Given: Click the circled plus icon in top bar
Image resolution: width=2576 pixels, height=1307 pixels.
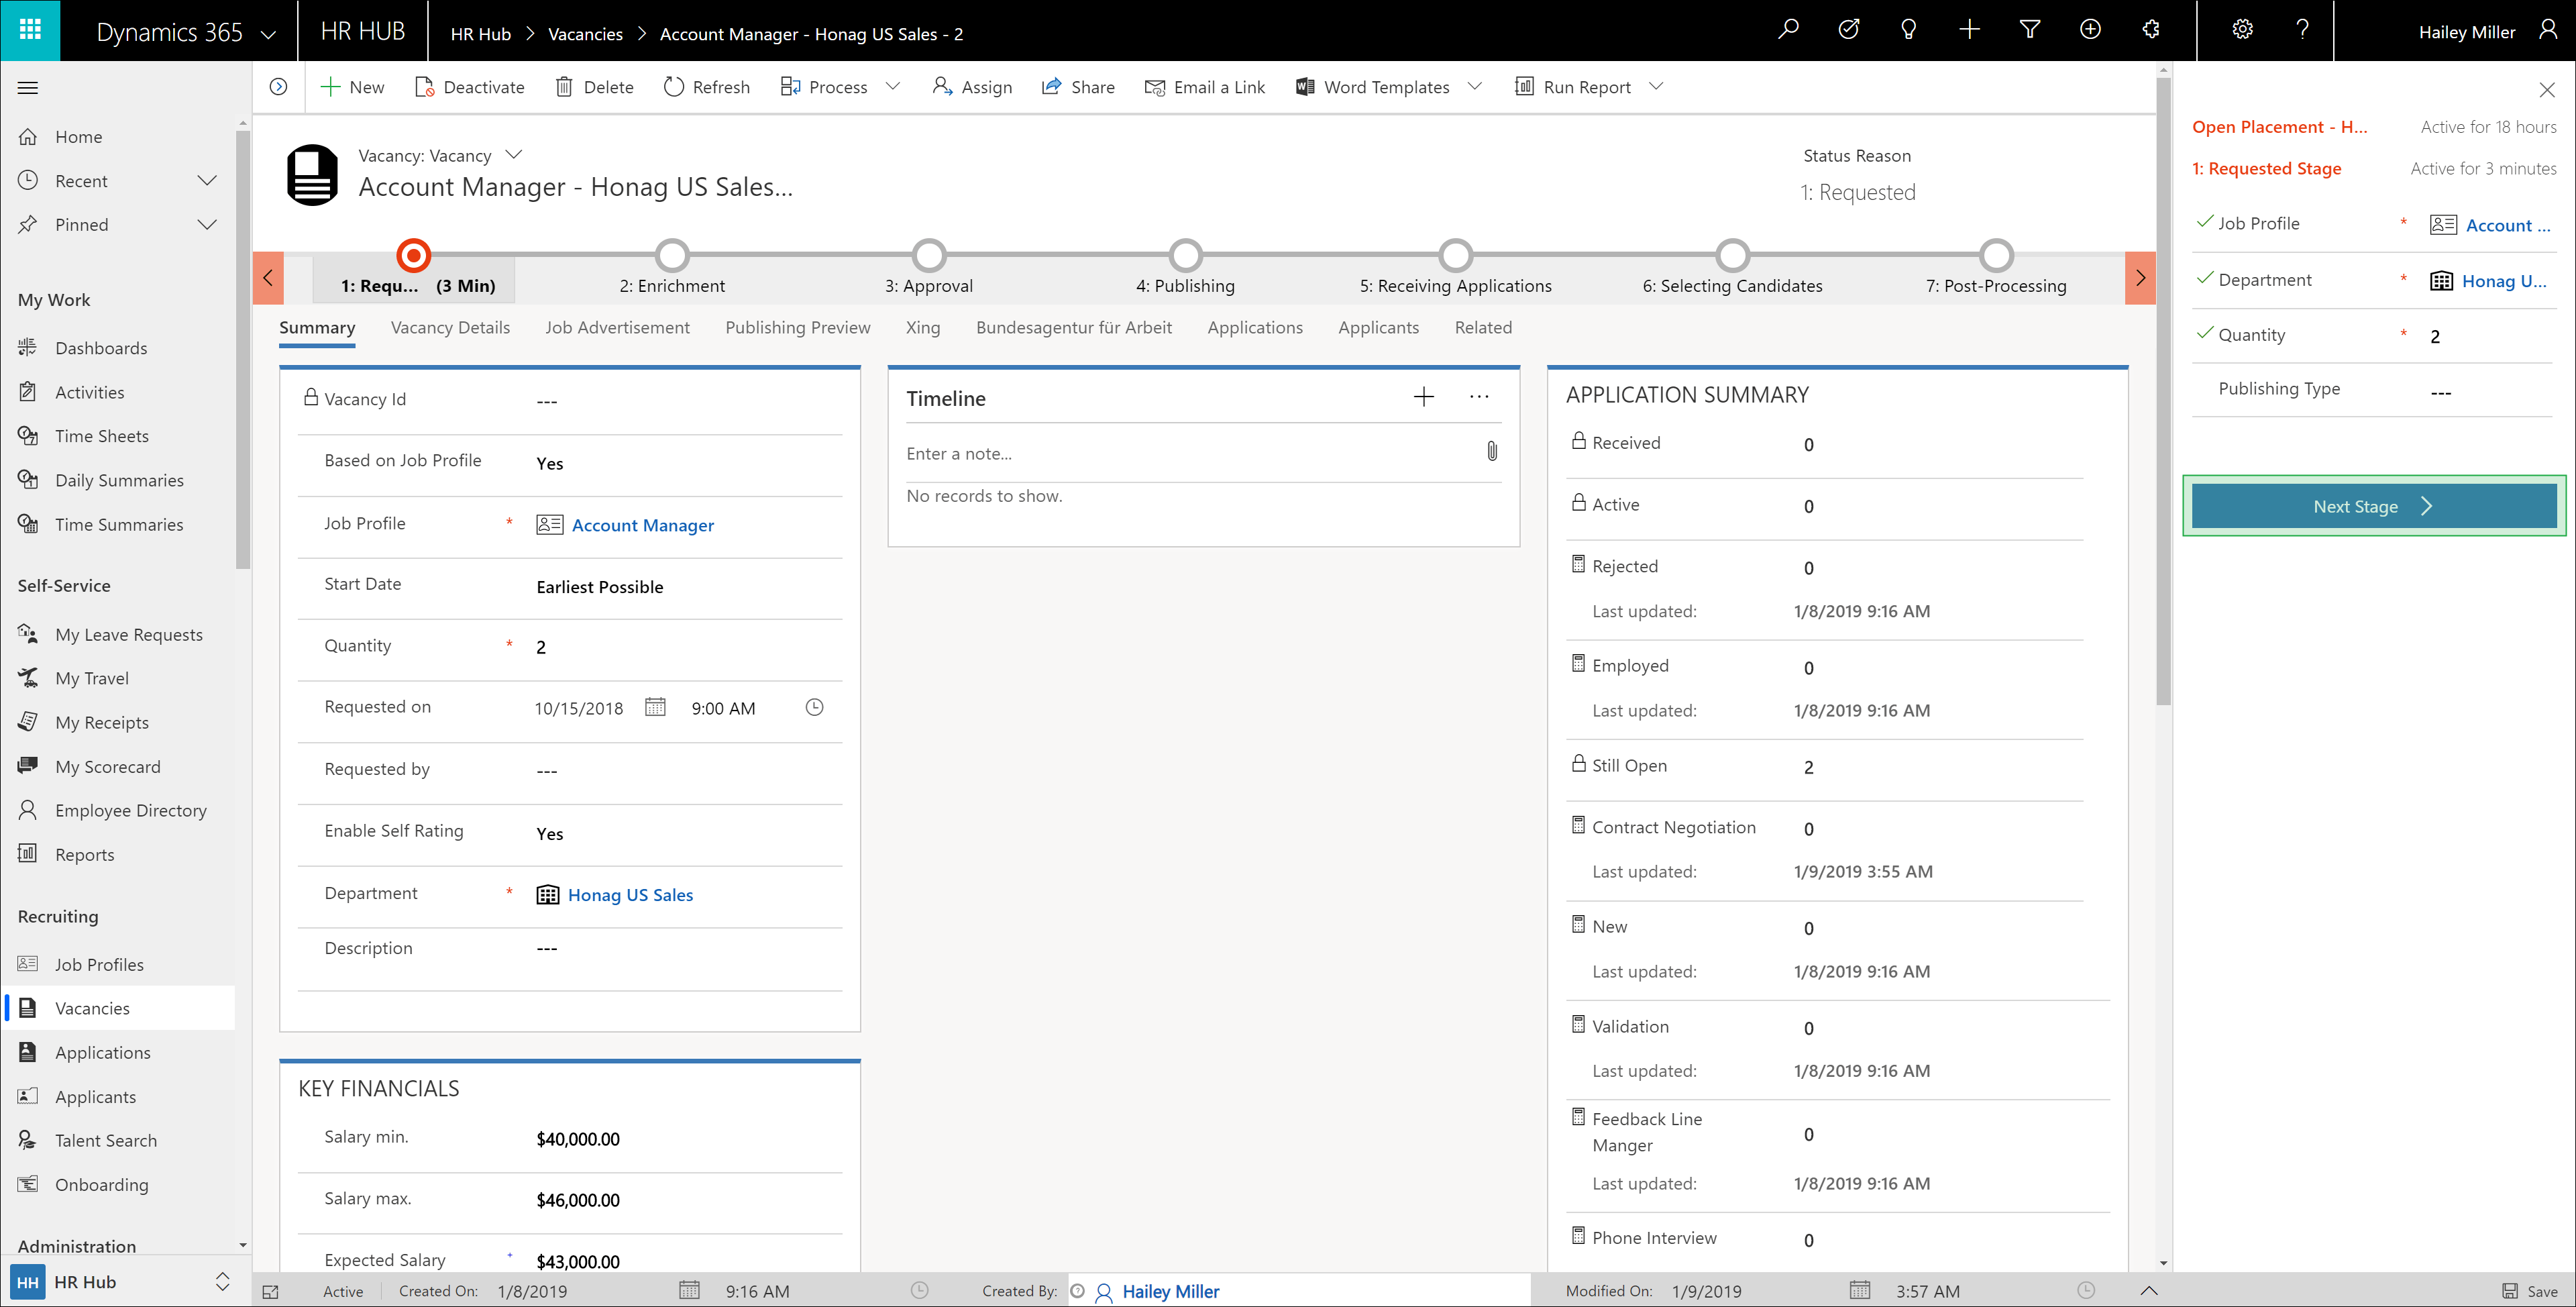Looking at the screenshot, I should [x=2090, y=30].
